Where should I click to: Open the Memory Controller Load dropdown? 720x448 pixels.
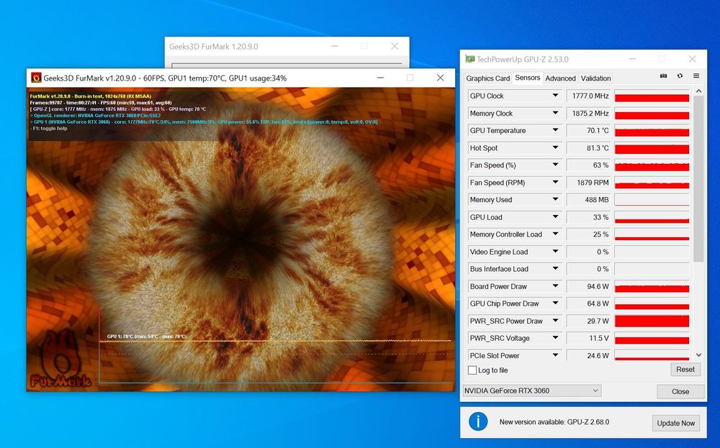tap(555, 234)
